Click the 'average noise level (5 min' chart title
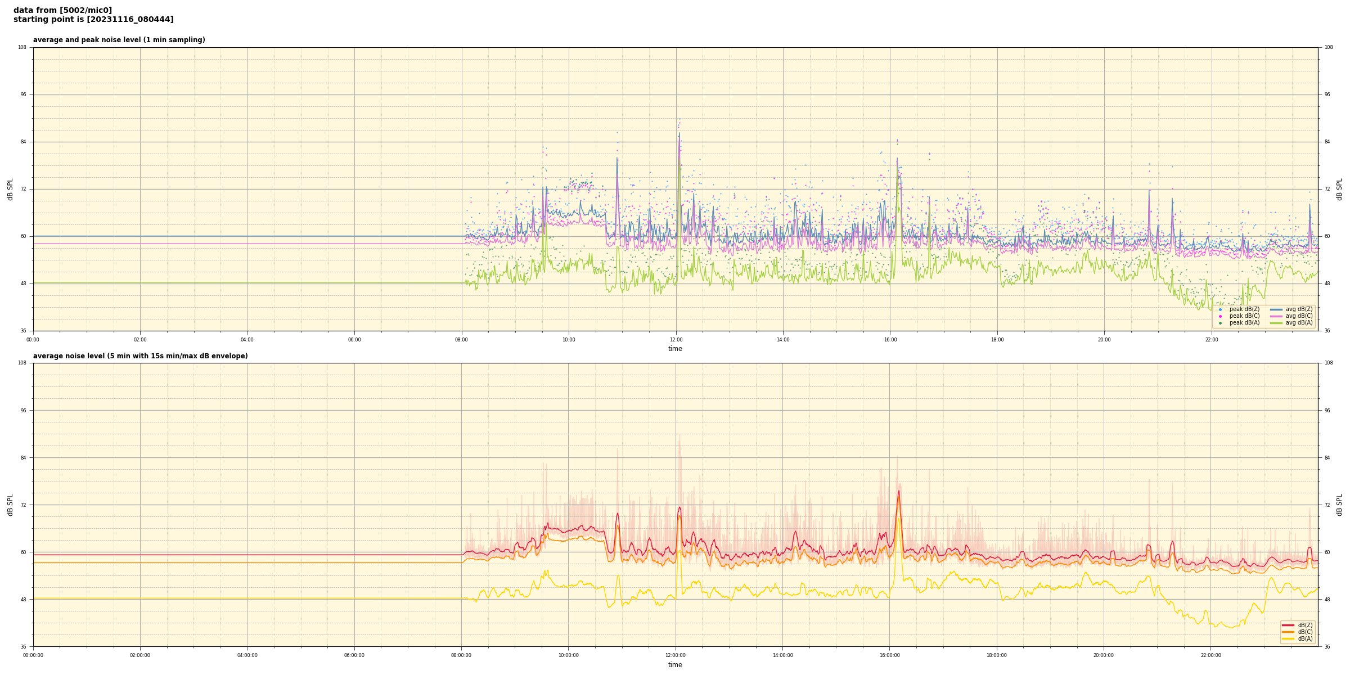Image resolution: width=1350 pixels, height=675 pixels. coord(140,356)
